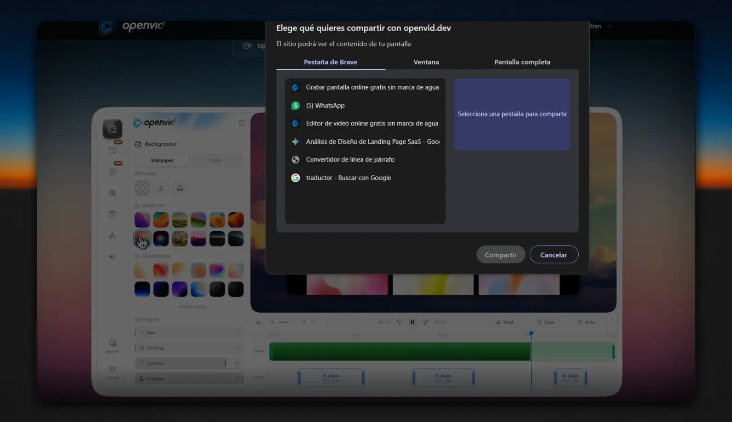Pick the first black-to-blue gradient swatch in the bottom row
The width and height of the screenshot is (732, 422).
pyautogui.click(x=142, y=289)
